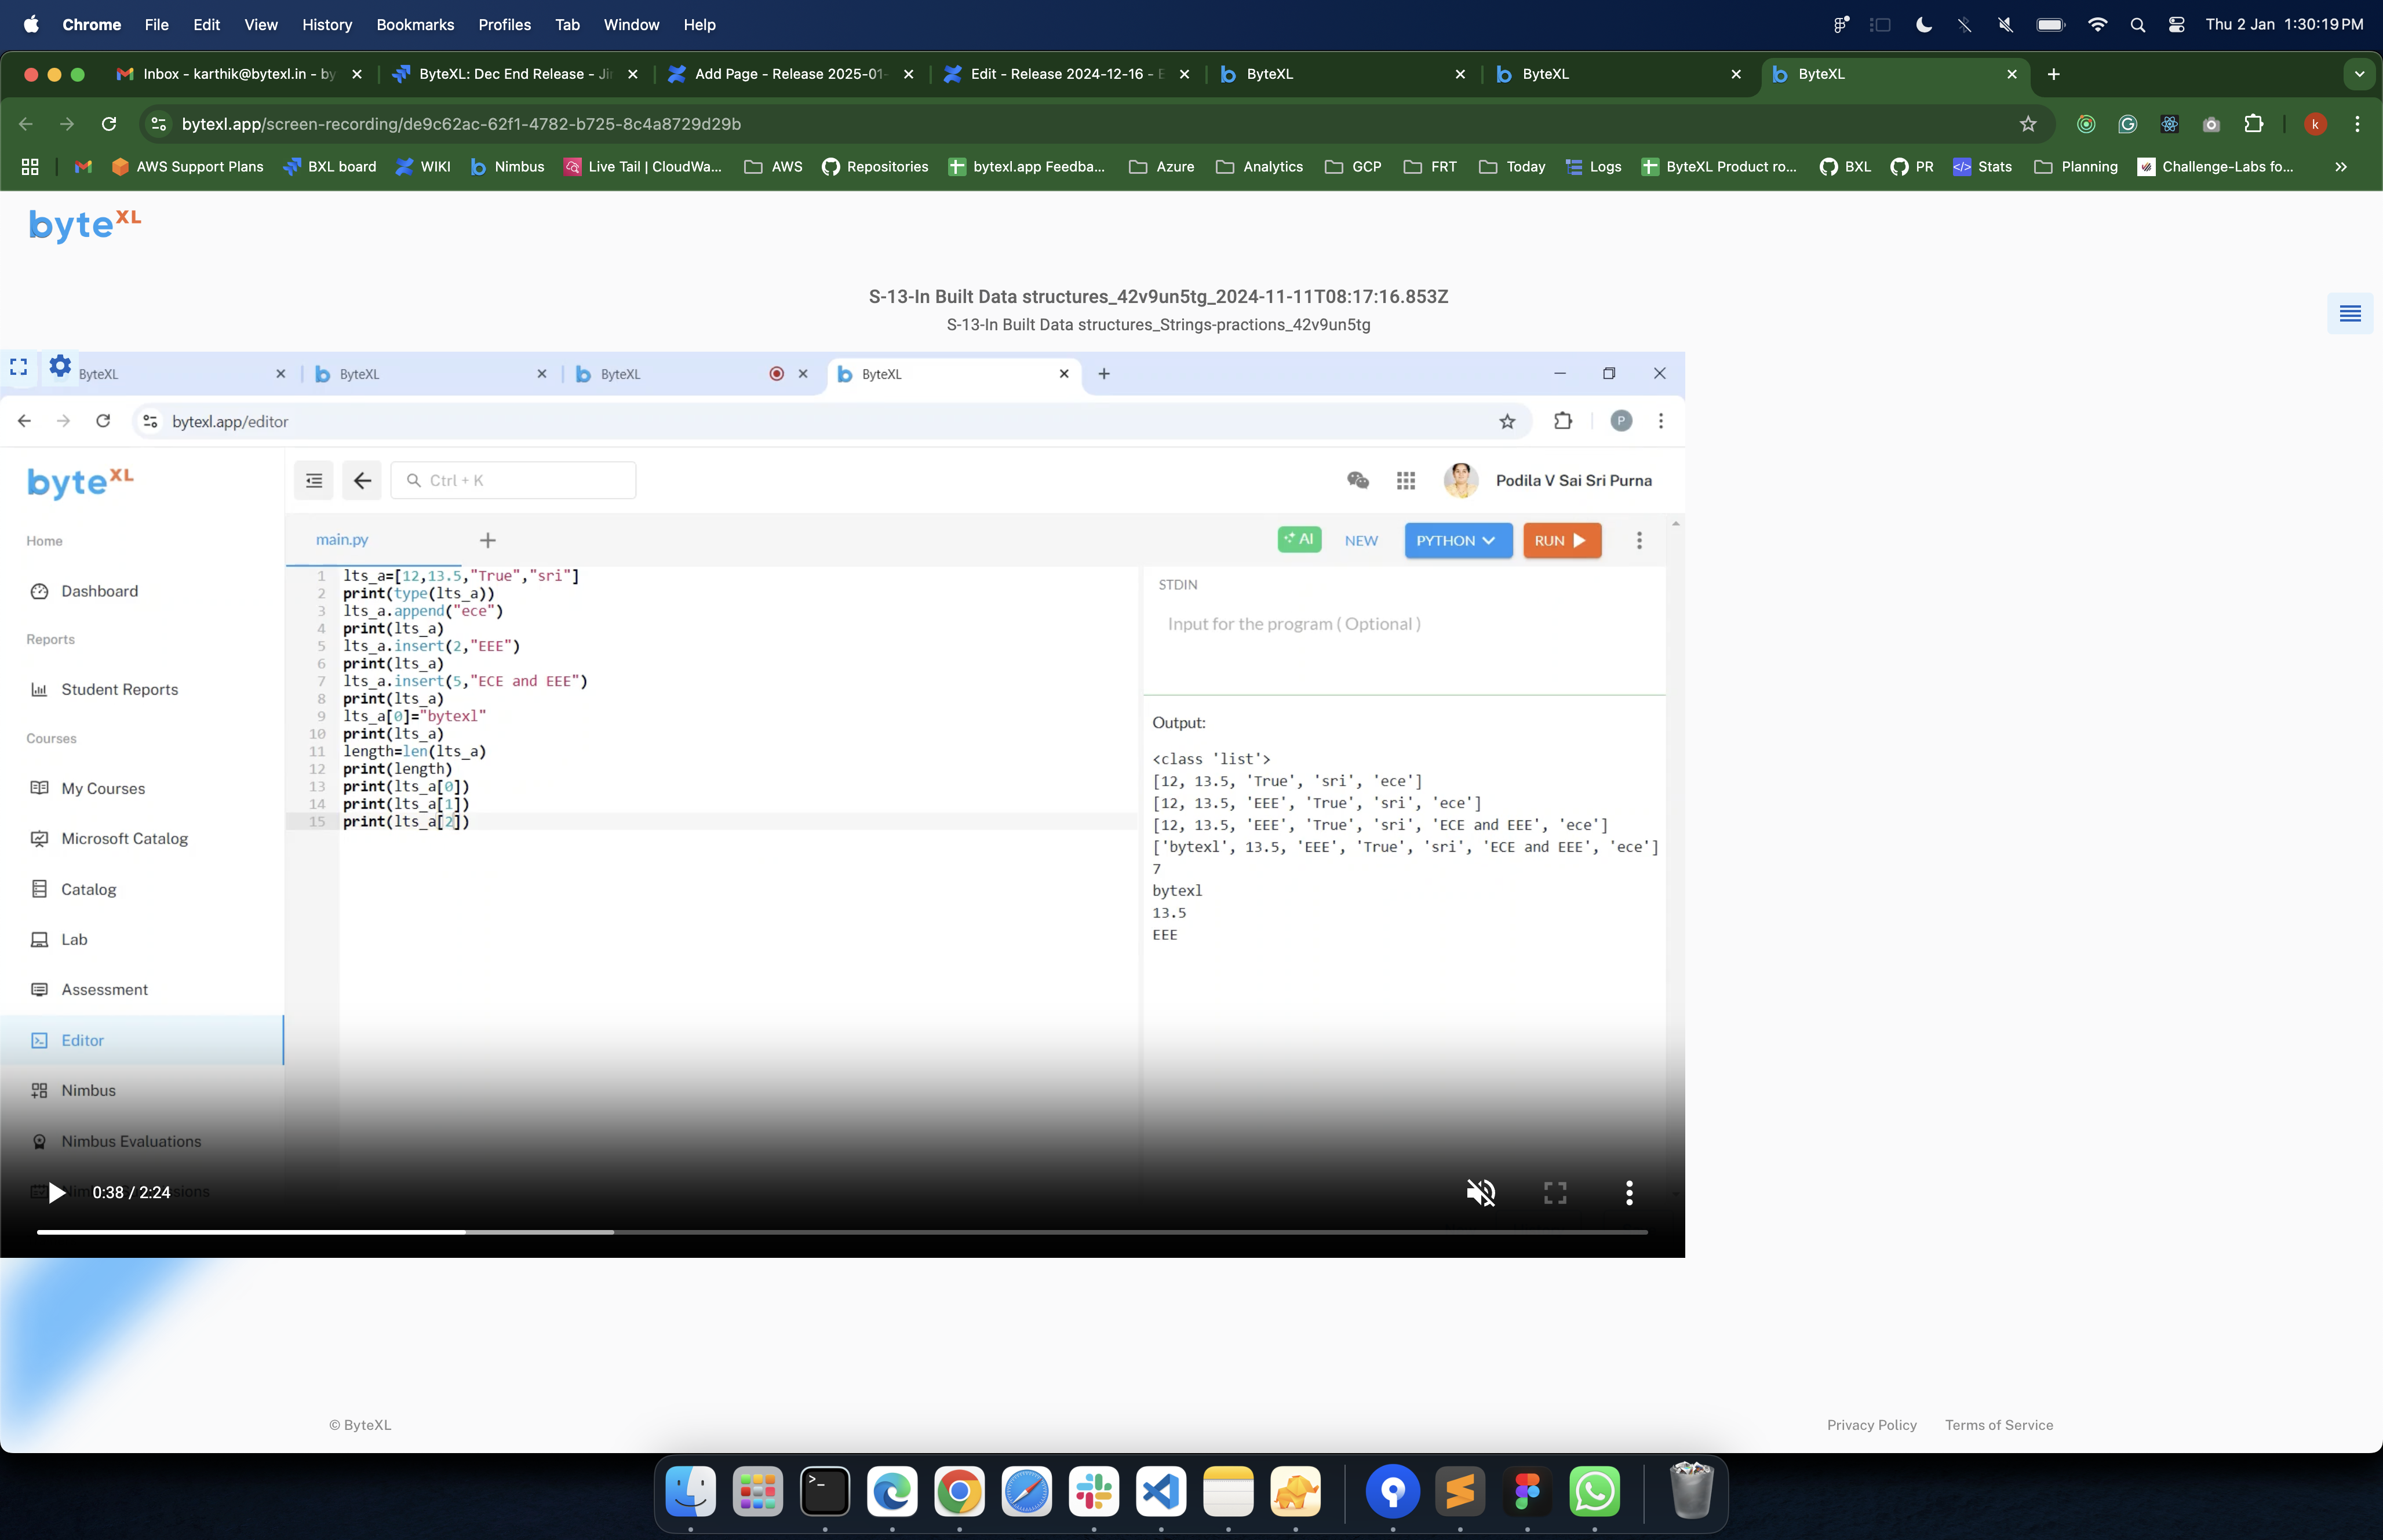The height and width of the screenshot is (1540, 2383).
Task: Go back in outer Chrome window
Action: (26, 124)
